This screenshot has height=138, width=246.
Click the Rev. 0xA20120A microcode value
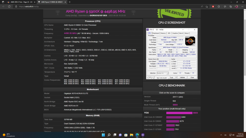tap(71, 64)
